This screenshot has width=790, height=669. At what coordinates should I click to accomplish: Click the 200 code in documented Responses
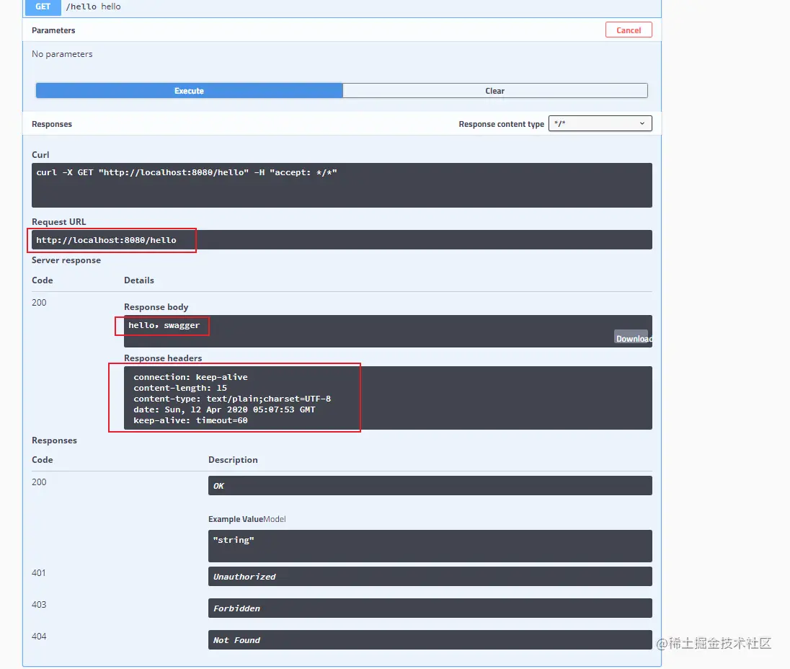coord(39,482)
